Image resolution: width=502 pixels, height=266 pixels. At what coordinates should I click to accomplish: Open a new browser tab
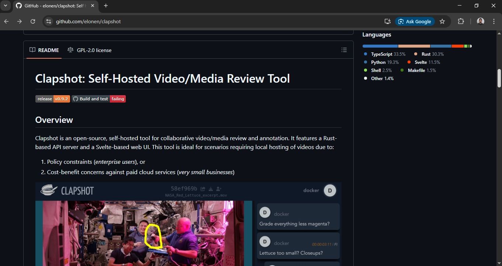pyautogui.click(x=106, y=6)
